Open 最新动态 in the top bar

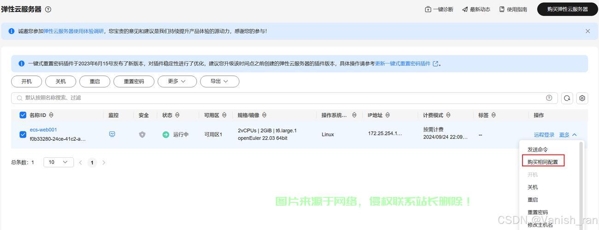tap(476, 9)
